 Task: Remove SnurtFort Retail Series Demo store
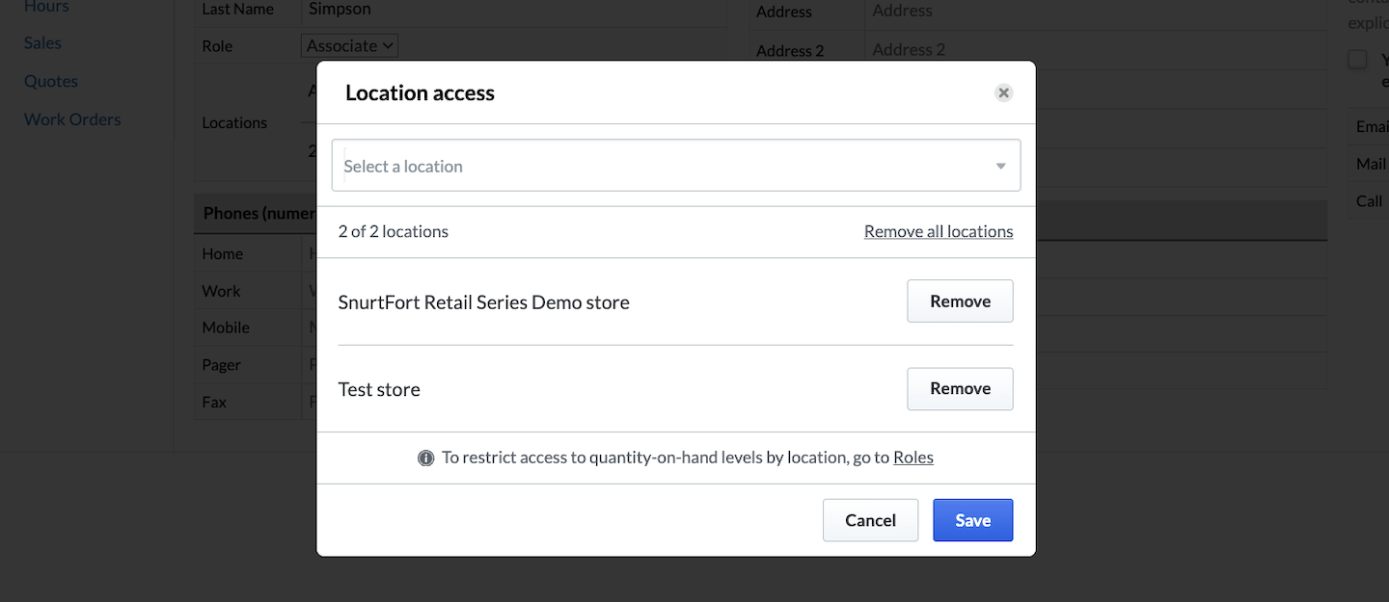point(960,301)
